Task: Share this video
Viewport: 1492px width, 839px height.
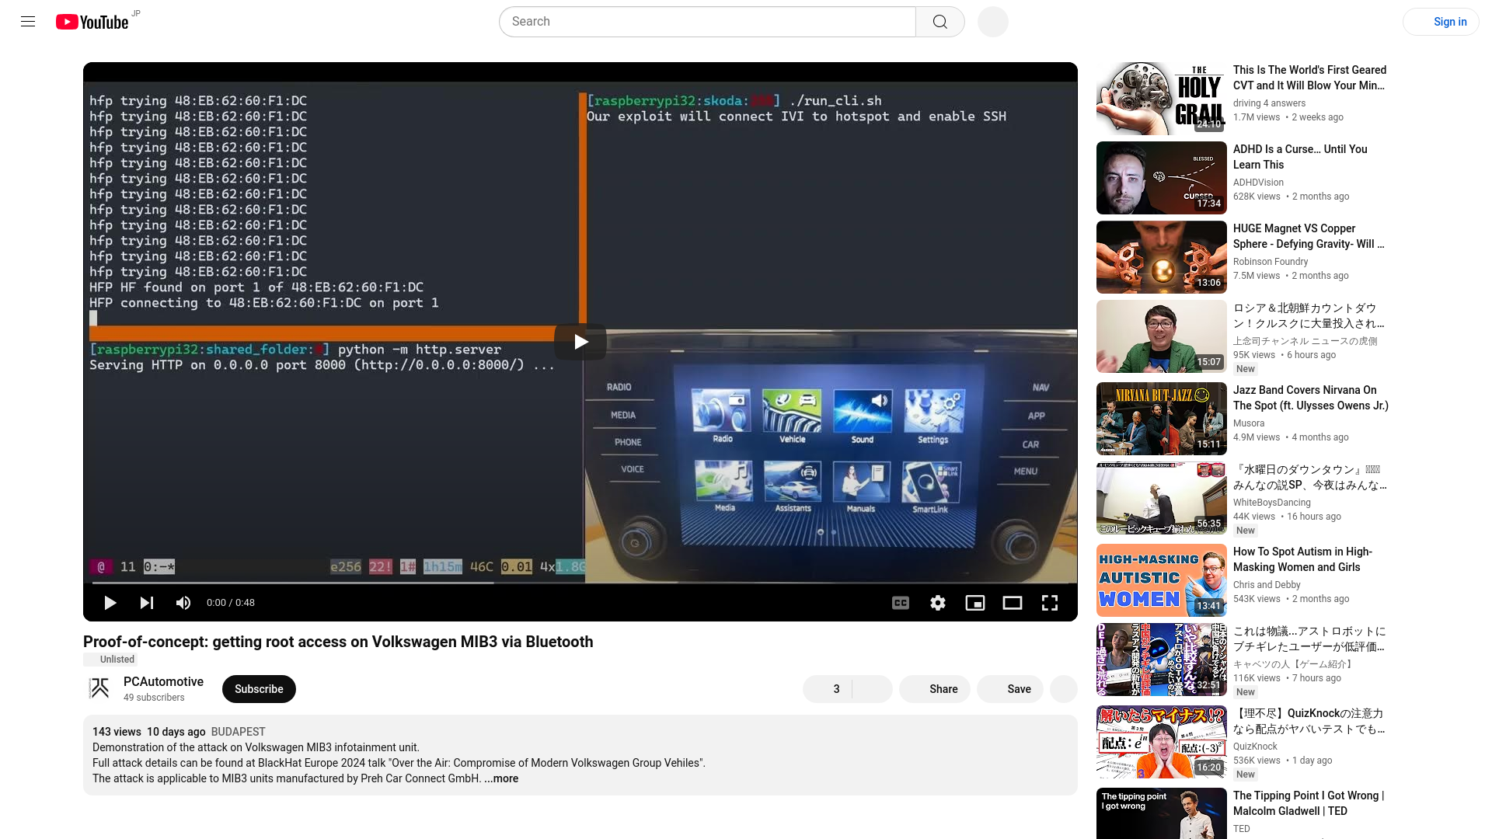Action: click(935, 689)
